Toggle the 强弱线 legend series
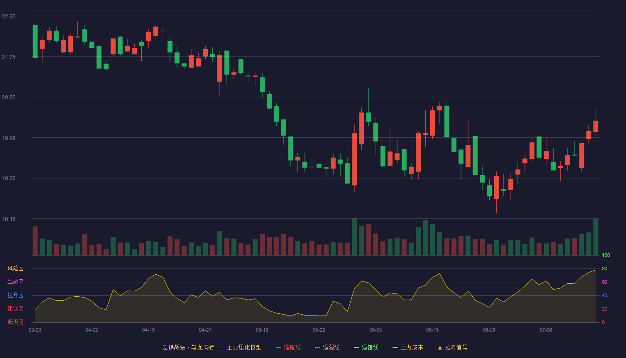Viewport: 626px width, 358px height. pos(327,347)
